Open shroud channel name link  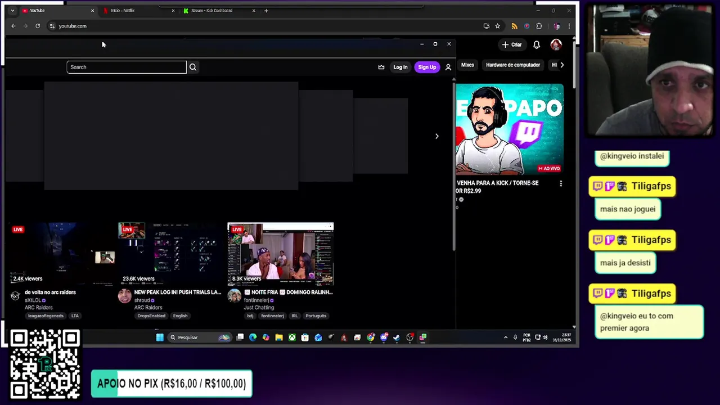tap(142, 300)
